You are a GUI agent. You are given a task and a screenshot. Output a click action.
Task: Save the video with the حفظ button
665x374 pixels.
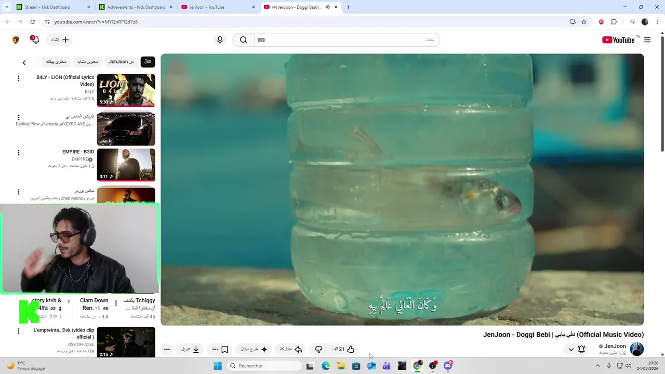(220, 349)
